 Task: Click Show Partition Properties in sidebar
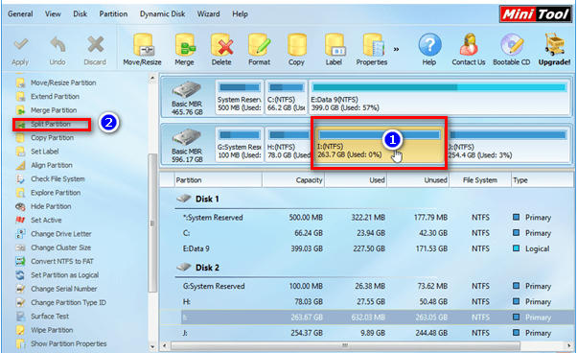(68, 343)
